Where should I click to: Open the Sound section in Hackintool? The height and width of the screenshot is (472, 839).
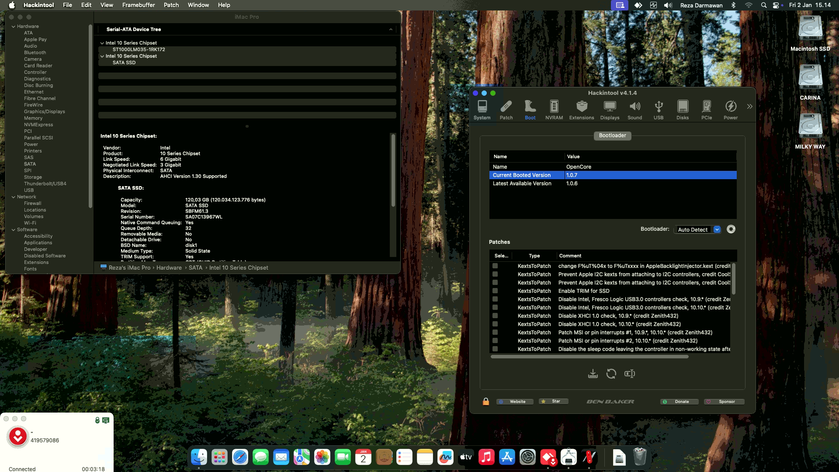(634, 110)
